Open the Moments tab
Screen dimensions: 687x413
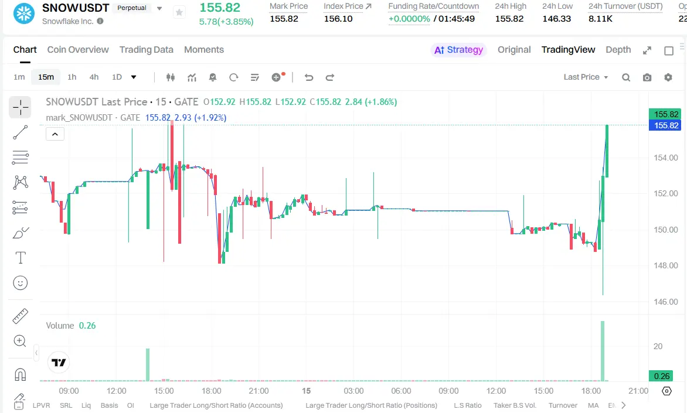click(x=204, y=49)
